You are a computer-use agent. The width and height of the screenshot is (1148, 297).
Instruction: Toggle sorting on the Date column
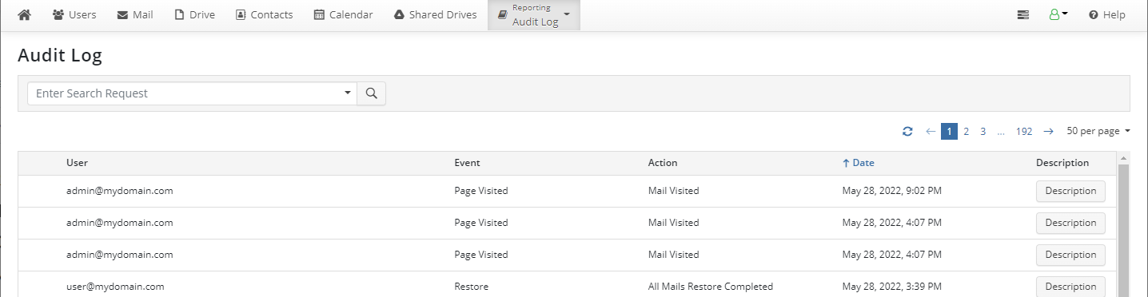(x=859, y=163)
